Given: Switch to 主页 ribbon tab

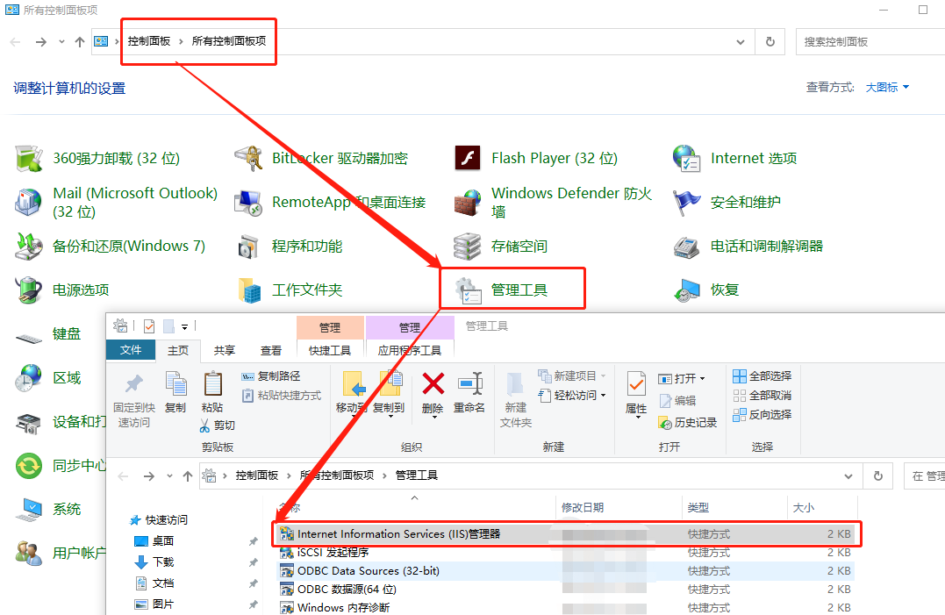Looking at the screenshot, I should [178, 350].
